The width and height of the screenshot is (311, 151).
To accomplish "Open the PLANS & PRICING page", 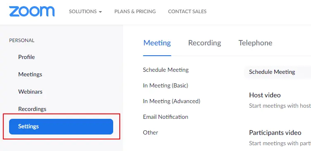I will [135, 12].
